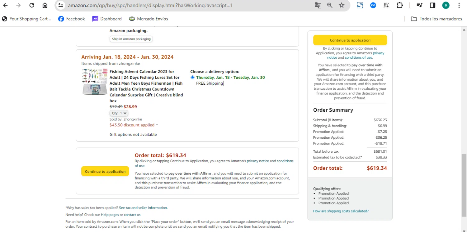Screen dimensions: 467x232
Task: Open the Dashboard bookmark
Action: pyautogui.click(x=107, y=19)
